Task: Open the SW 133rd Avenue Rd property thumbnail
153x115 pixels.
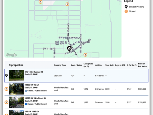Action: (x=17, y=76)
